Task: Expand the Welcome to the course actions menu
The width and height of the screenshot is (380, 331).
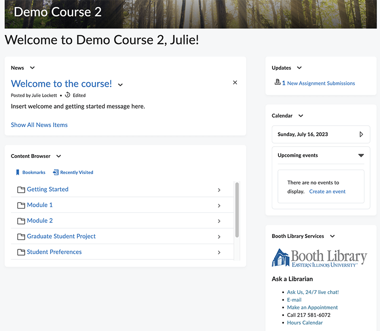Action: point(120,84)
